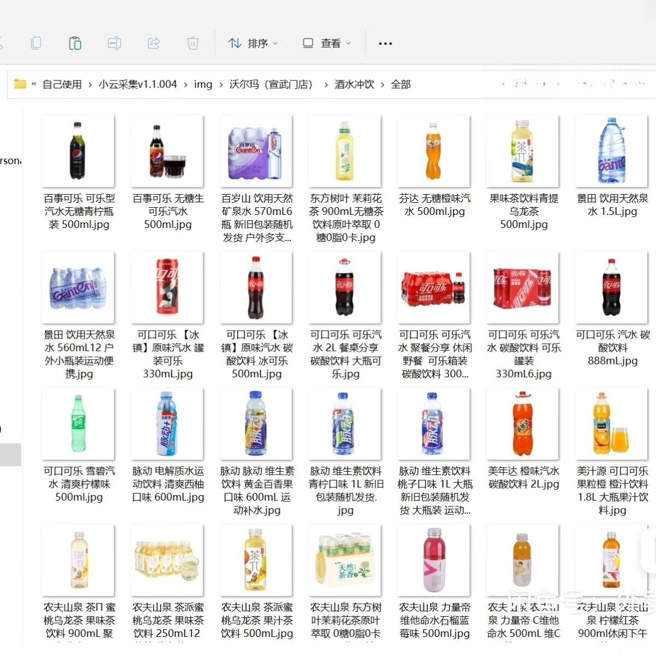Image resolution: width=656 pixels, height=656 pixels.
Task: Click the Delete trash can icon
Action: (193, 43)
